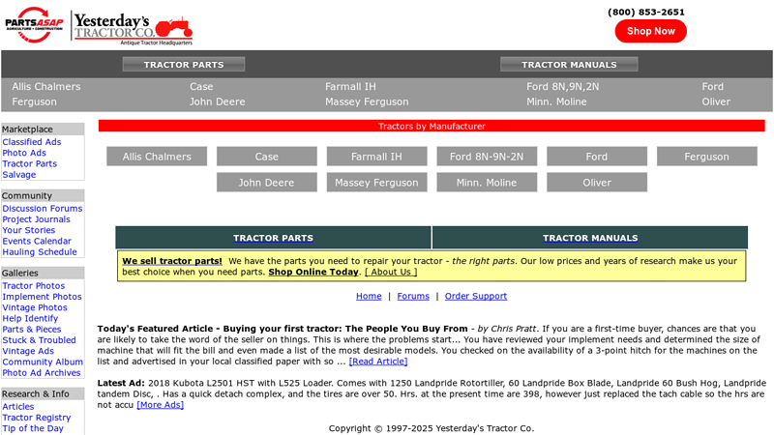Image resolution: width=774 pixels, height=435 pixels.
Task: Click the Parts ASAP logo
Action: [x=35, y=23]
